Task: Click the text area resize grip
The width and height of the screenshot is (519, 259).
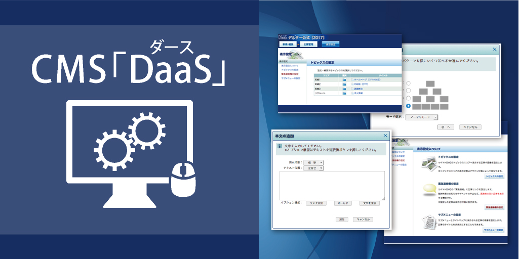Action: pyautogui.click(x=383, y=199)
